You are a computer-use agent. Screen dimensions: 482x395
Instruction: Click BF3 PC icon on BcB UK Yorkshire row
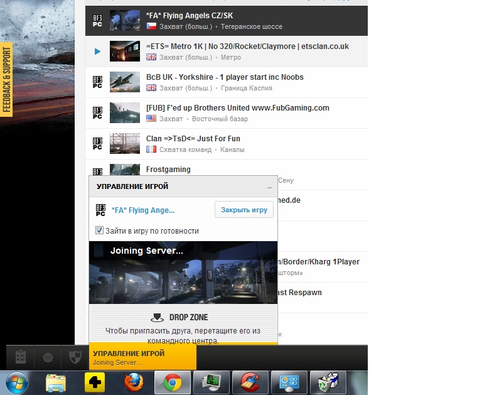pyautogui.click(x=97, y=82)
